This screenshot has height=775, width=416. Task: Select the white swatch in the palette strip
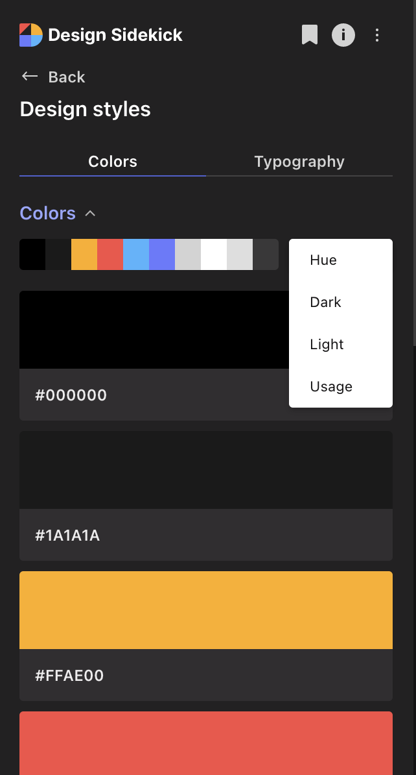coord(214,254)
